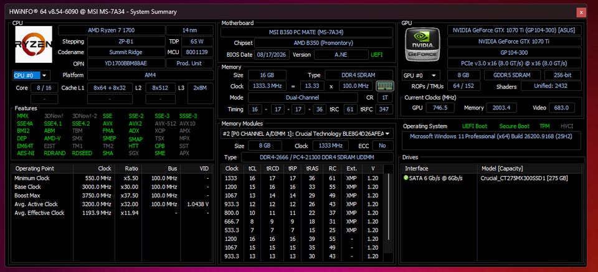Click the 1.0438 V VID value
The image size is (598, 272).
(x=198, y=204)
